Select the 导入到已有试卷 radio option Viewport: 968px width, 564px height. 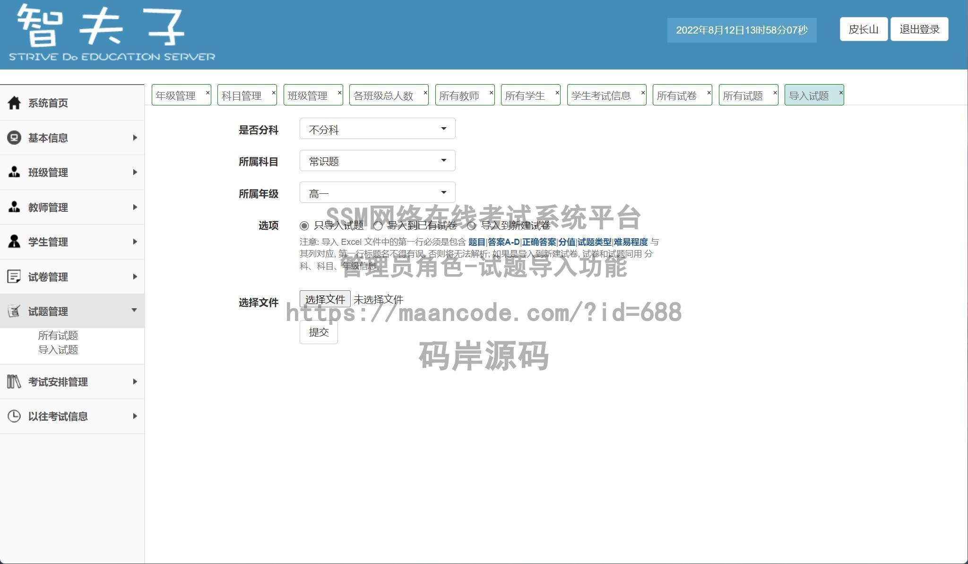[378, 226]
